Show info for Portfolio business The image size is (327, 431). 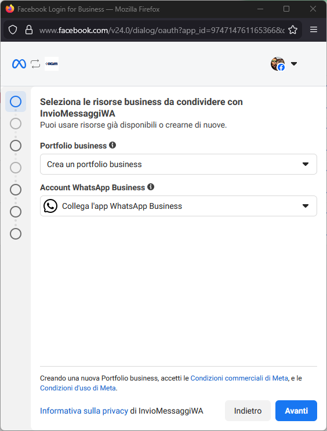pos(112,145)
